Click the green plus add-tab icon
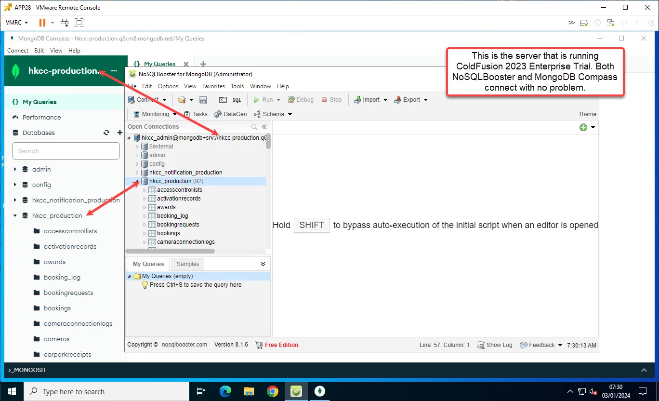Image resolution: width=659 pixels, height=401 pixels. click(x=583, y=127)
